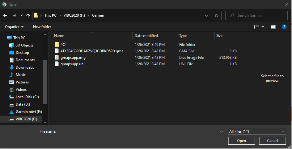Open All Files (*.*) type filter
The width and height of the screenshot is (292, 149).
[257, 131]
